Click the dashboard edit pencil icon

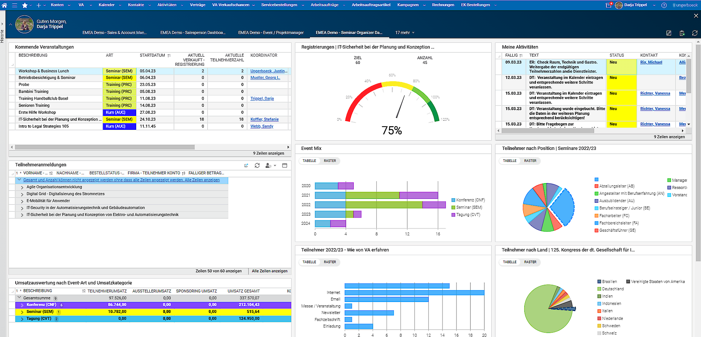669,33
